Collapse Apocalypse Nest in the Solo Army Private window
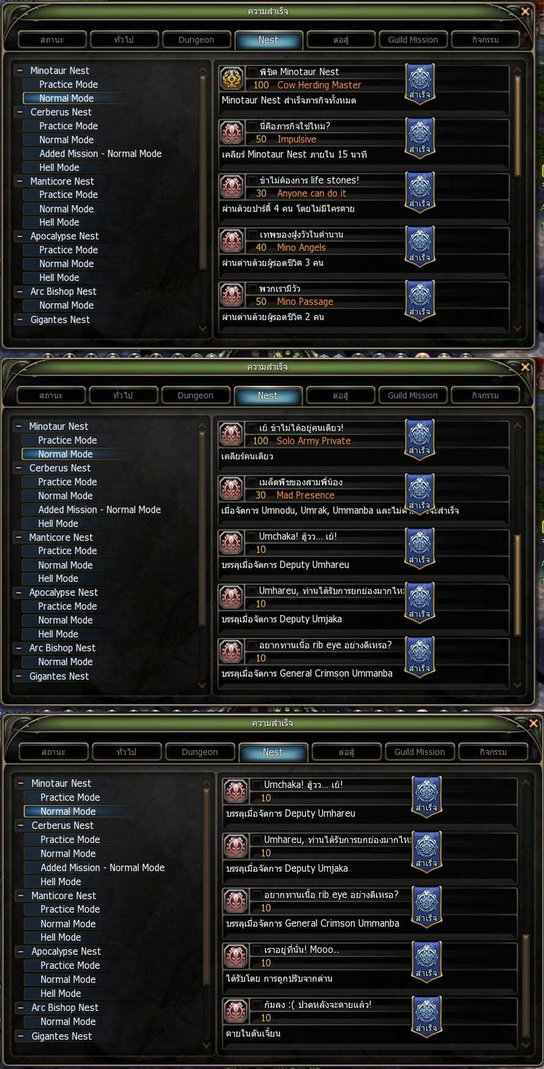 [x=19, y=593]
